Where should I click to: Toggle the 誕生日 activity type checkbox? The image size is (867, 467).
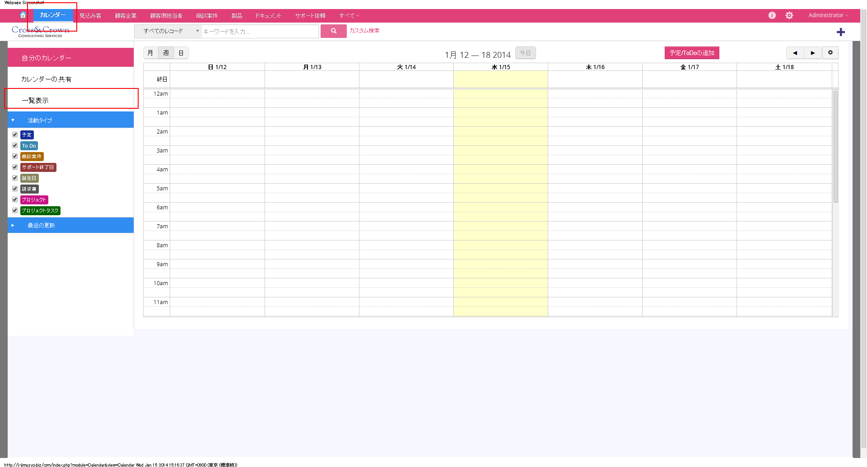point(15,178)
